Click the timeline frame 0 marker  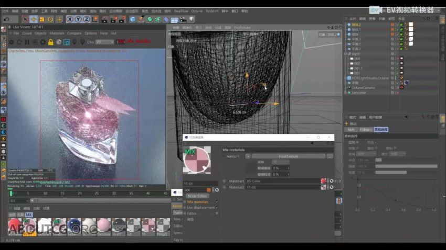(x=11, y=194)
